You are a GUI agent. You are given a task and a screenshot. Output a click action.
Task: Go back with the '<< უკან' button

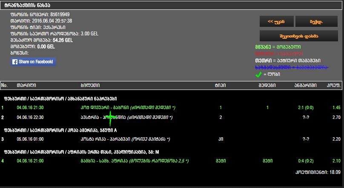(x=276, y=21)
